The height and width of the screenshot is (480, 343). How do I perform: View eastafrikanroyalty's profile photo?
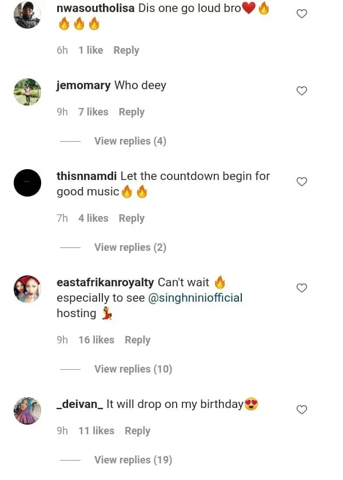(x=27, y=290)
